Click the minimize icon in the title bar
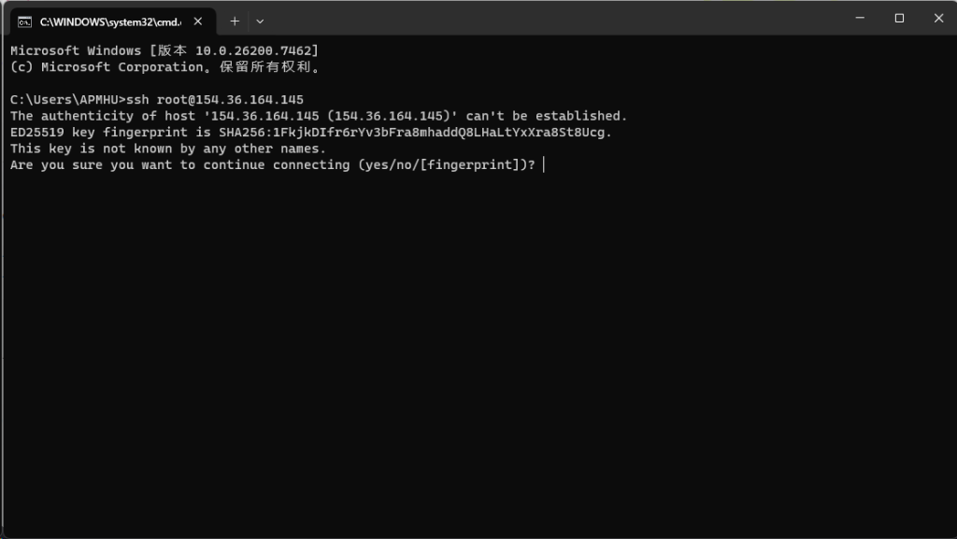 point(858,18)
